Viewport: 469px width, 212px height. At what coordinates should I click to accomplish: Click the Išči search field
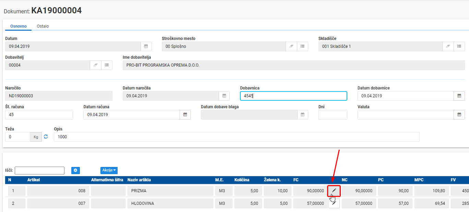39,170
